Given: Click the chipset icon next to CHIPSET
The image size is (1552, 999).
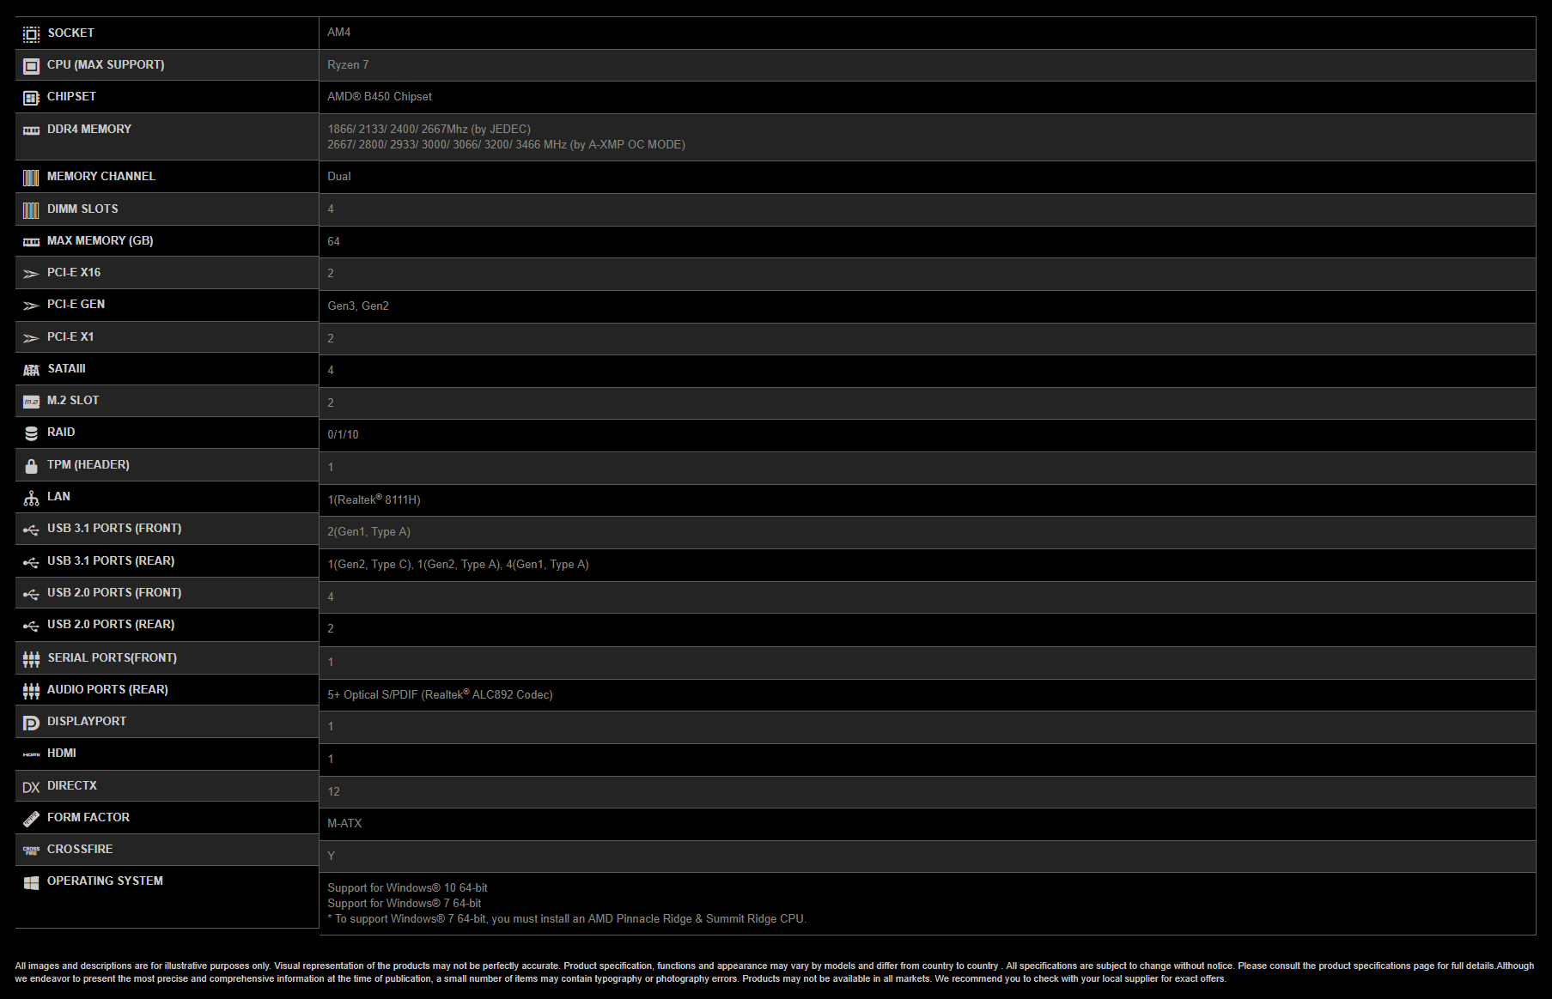Looking at the screenshot, I should (31, 98).
